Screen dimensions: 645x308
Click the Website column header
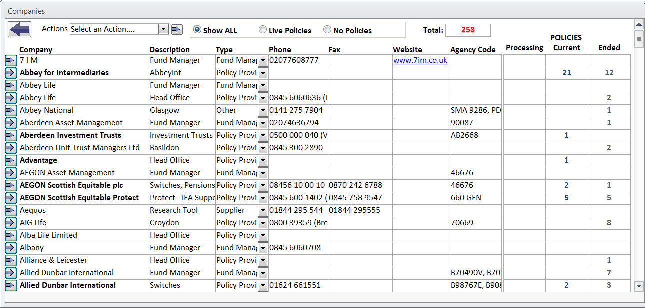click(x=407, y=50)
